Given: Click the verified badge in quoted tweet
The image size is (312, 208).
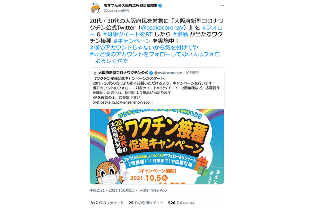Looking at the screenshot, I should tap(151, 73).
